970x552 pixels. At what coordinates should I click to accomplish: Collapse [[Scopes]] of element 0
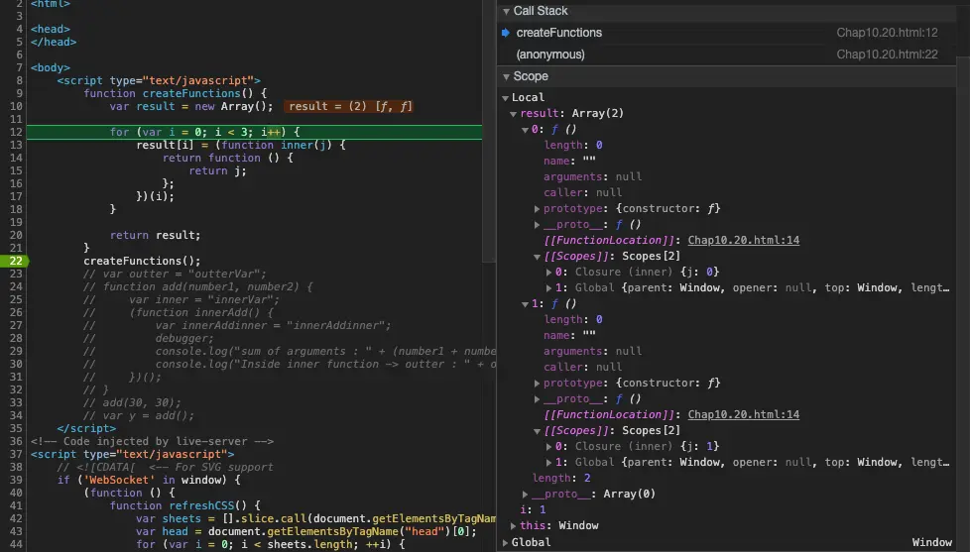click(537, 257)
